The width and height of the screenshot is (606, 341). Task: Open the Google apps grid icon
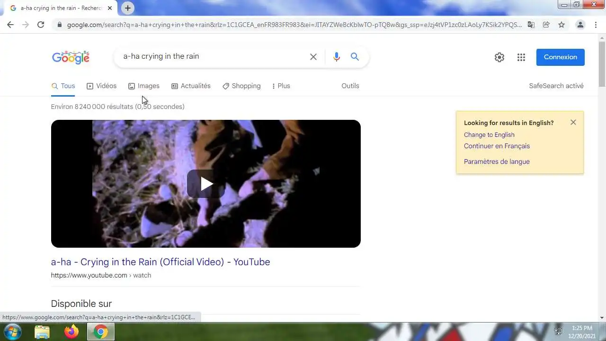(x=521, y=57)
